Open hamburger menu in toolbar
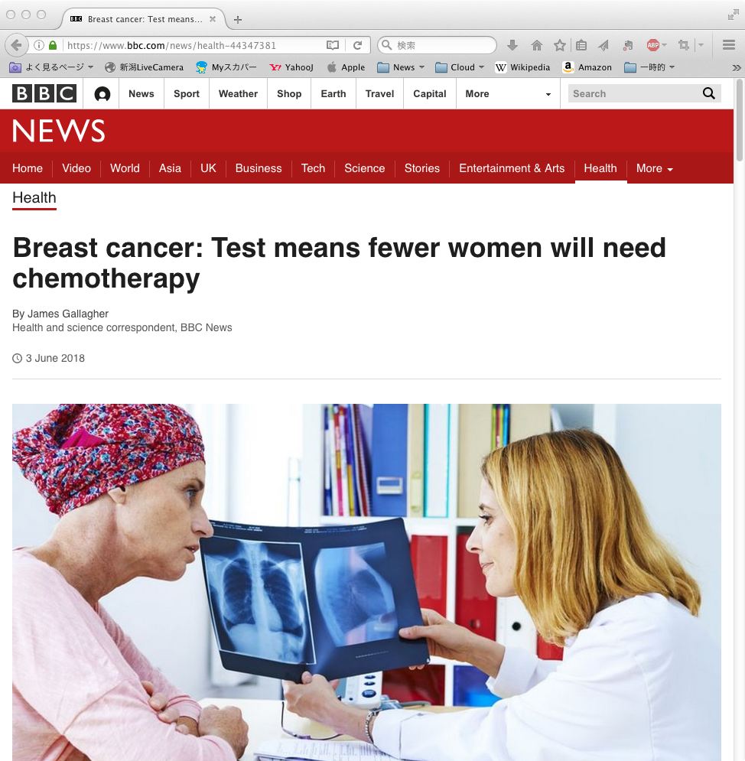Viewport: 745px width, 761px height. tap(728, 45)
